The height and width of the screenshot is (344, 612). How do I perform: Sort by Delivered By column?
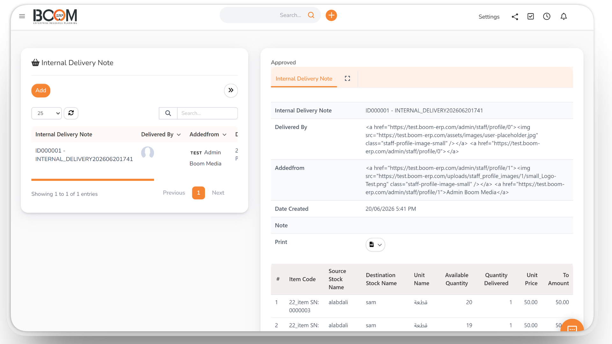click(161, 134)
